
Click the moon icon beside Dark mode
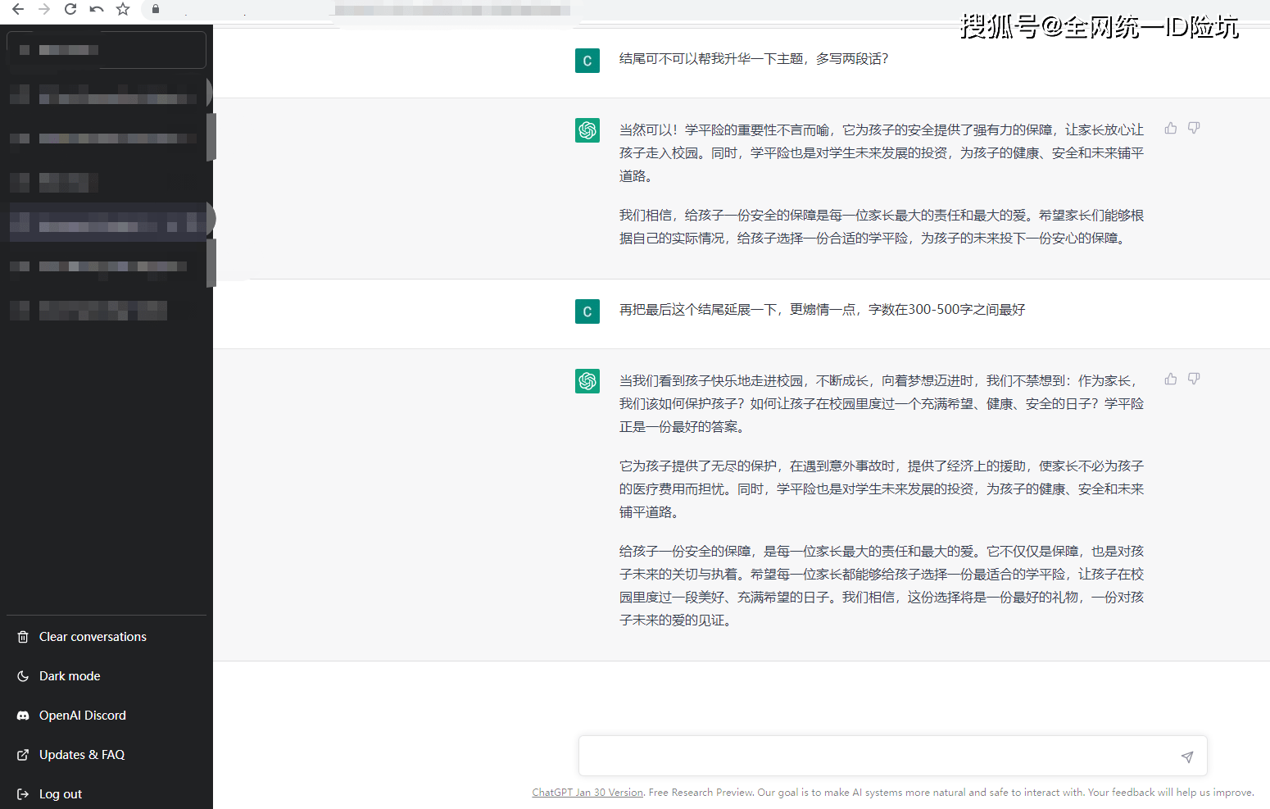coord(22,675)
